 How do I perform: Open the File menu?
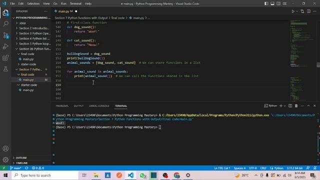(12, 3)
